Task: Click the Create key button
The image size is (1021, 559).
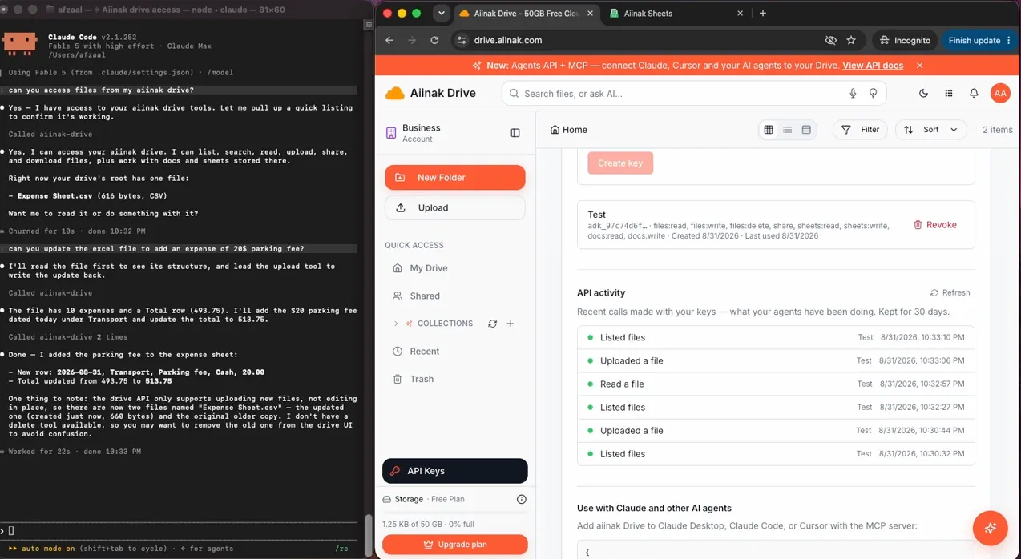Action: tap(620, 163)
